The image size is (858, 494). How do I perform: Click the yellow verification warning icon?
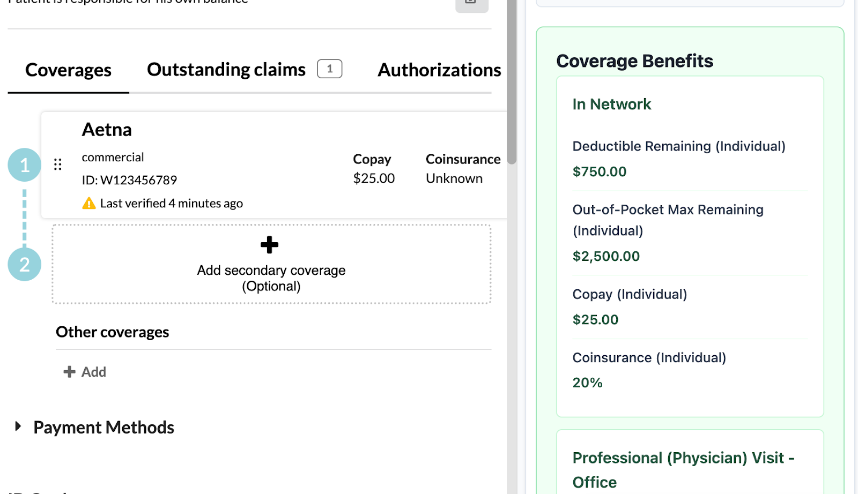point(89,204)
